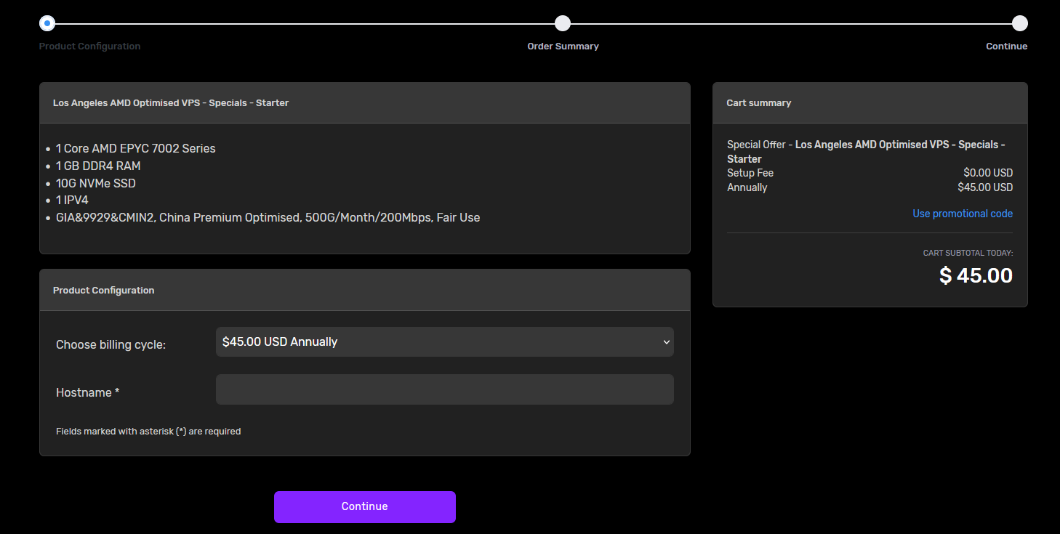Click the Product Configuration step circle
Viewport: 1060px width, 534px height.
tap(47, 23)
